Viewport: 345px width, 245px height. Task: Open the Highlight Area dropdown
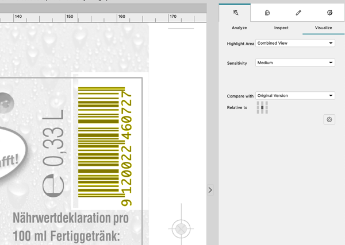pos(295,43)
